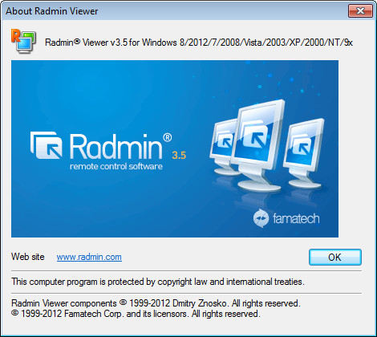Confirm the dialog with the OK button
This screenshot has width=377, height=337.
coord(335,257)
